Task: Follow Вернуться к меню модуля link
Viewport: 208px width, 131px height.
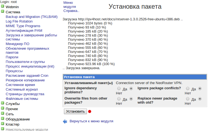Action: click(91, 121)
